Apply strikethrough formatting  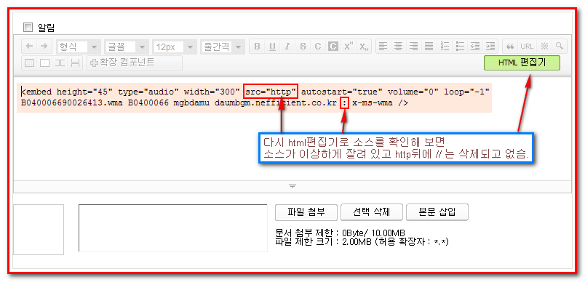[x=303, y=47]
